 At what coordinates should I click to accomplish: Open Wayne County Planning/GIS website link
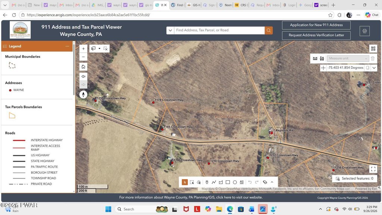[x=191, y=197]
